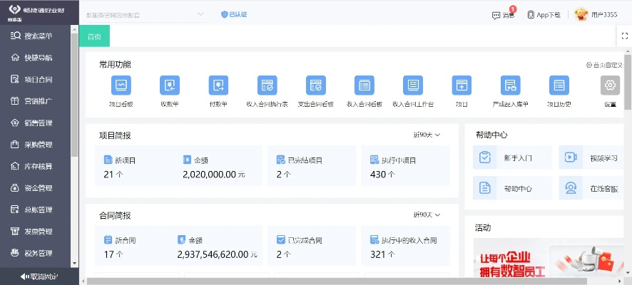Viewport: 632px width, 285px height.
Task: Open the 支出合同看板 icon
Action: click(x=316, y=86)
